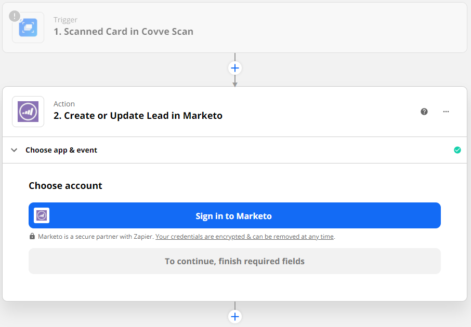Click the Action label on the second step

(x=64, y=104)
